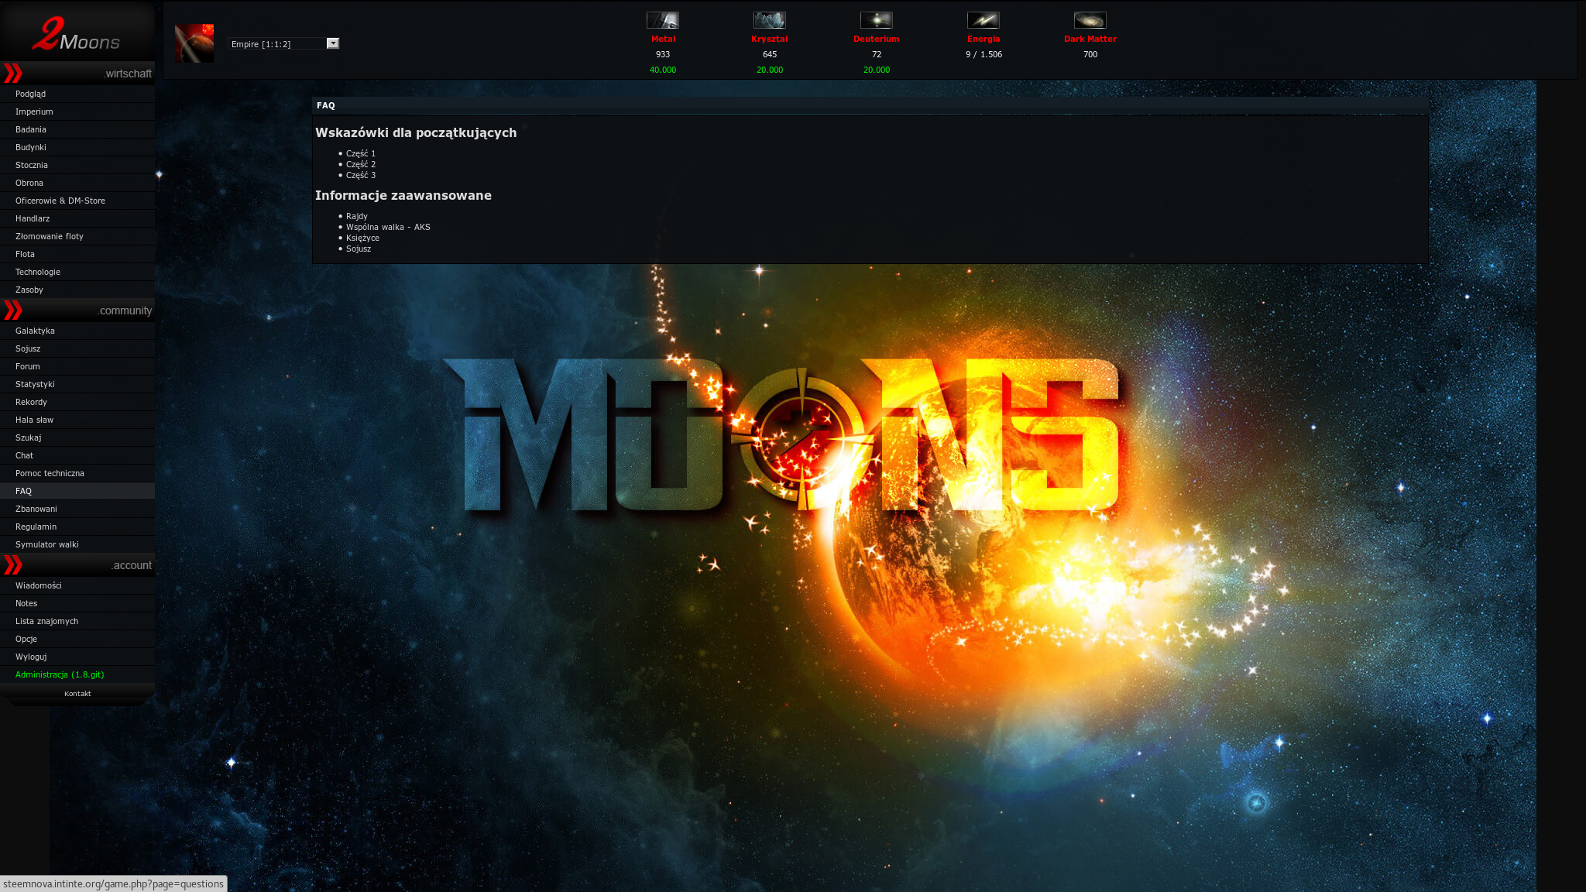The height and width of the screenshot is (892, 1586).
Task: Open the Zbanowani banned list
Action: (77, 509)
